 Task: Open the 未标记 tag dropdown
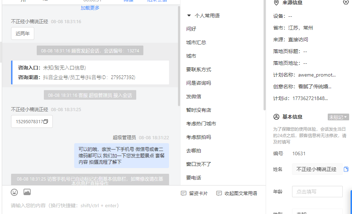coord(338,117)
